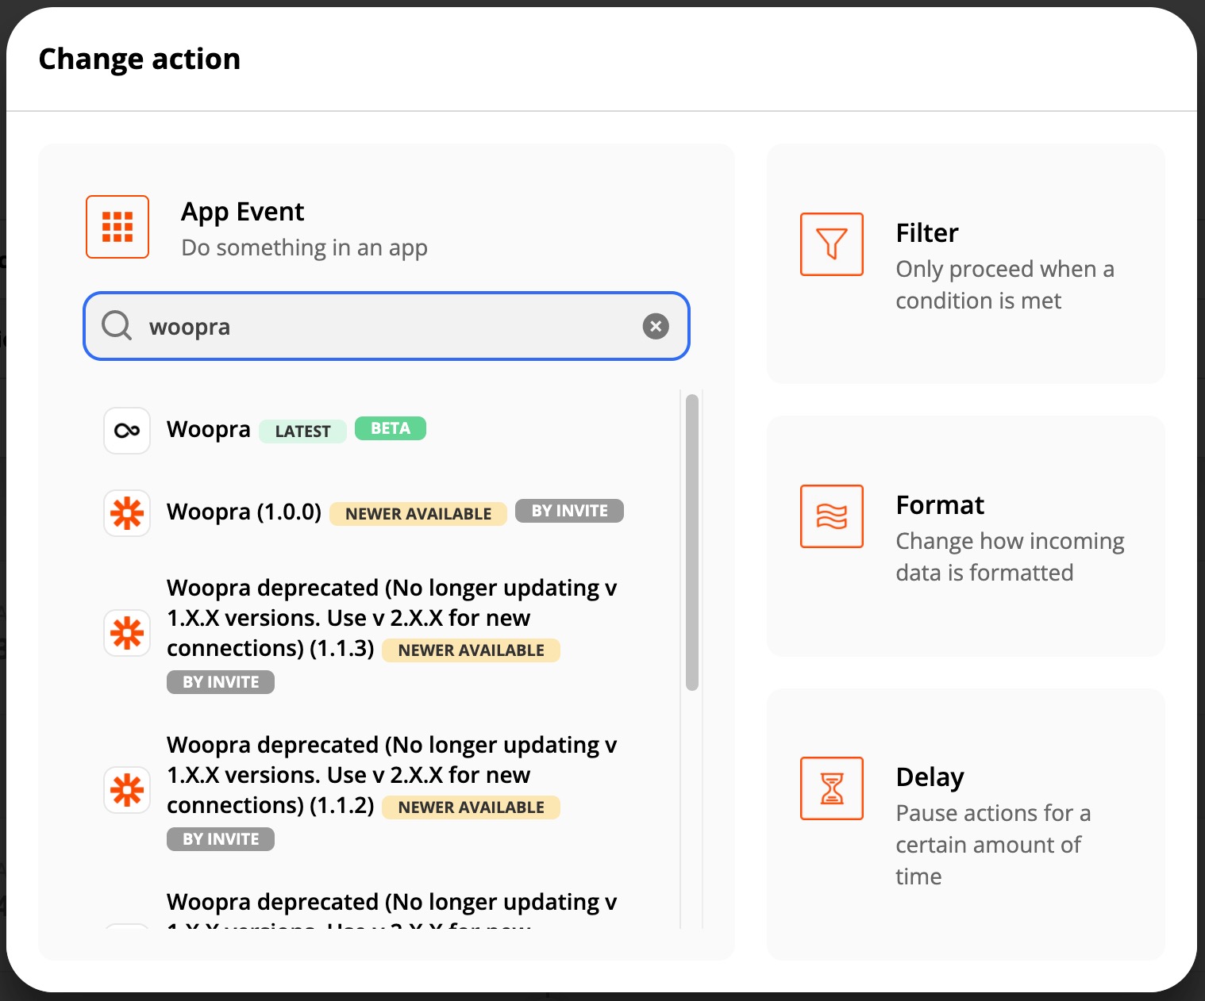Viewport: 1205px width, 1001px height.
Task: Click the magnifier icon in search field
Action: point(117,326)
